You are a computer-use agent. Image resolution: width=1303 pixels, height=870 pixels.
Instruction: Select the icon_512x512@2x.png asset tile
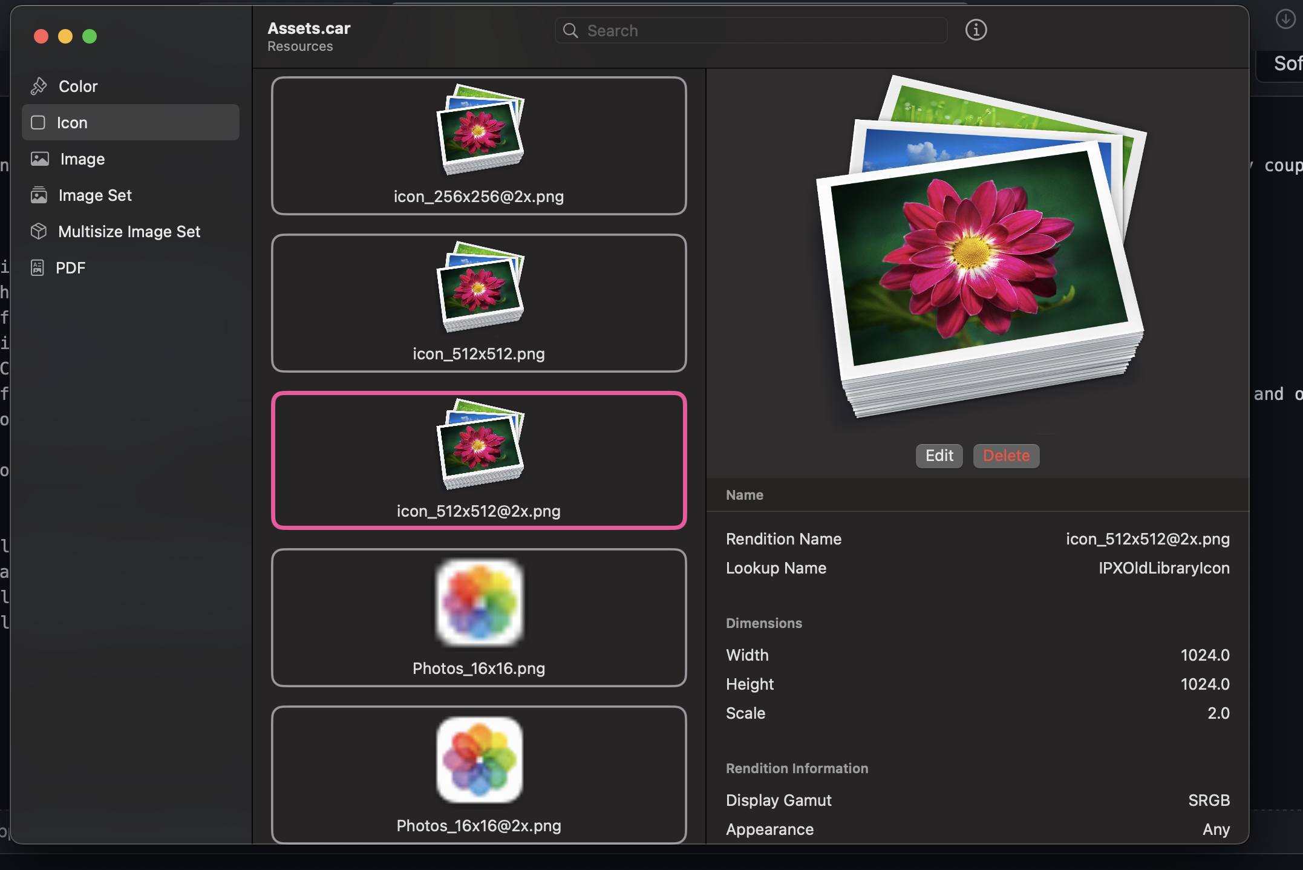point(479,460)
